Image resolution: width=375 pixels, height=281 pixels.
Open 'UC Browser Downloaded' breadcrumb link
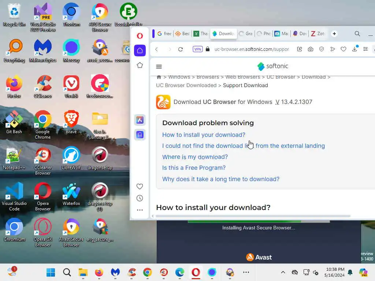(x=186, y=85)
